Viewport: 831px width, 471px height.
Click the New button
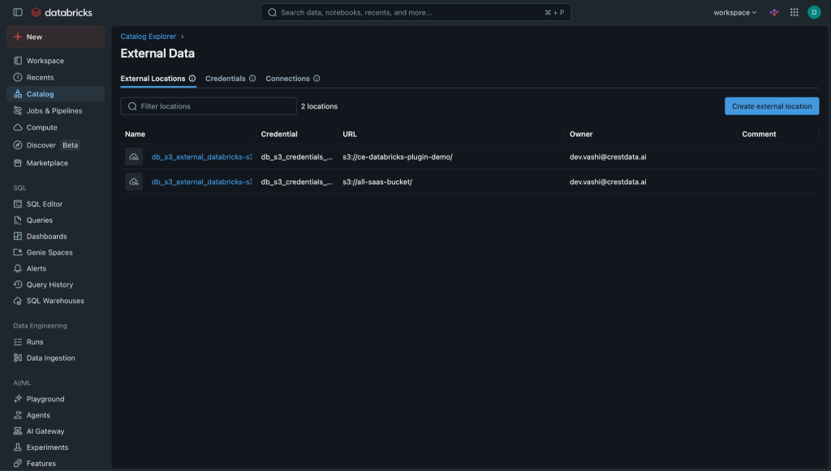click(x=56, y=36)
